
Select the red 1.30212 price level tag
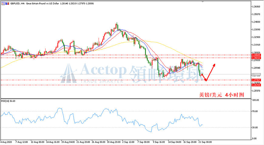(x=256, y=58)
